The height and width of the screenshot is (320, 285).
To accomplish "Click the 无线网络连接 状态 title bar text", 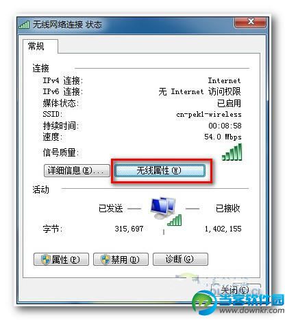I will click(x=67, y=25).
